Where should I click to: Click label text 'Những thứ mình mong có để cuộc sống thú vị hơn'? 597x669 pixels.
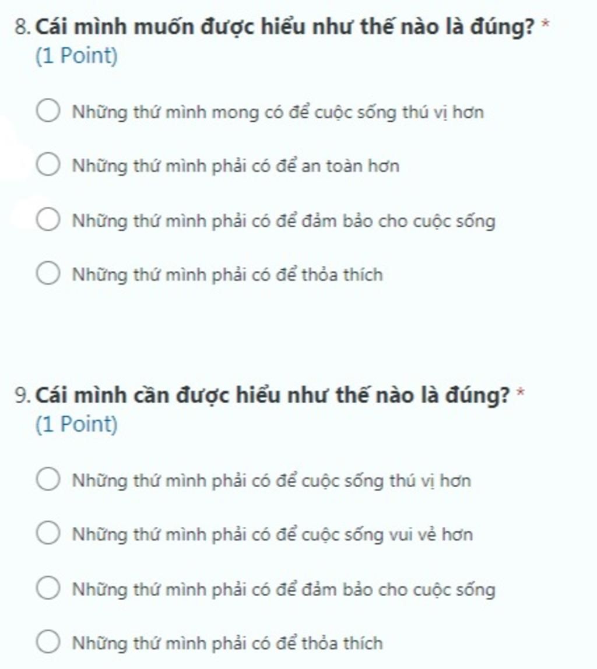pos(278,112)
